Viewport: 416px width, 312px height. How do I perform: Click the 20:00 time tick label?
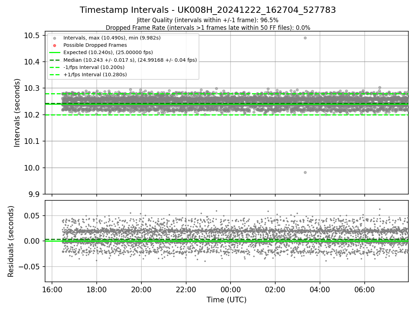pos(141,289)
